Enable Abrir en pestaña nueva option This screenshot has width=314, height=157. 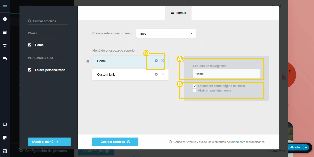195,91
